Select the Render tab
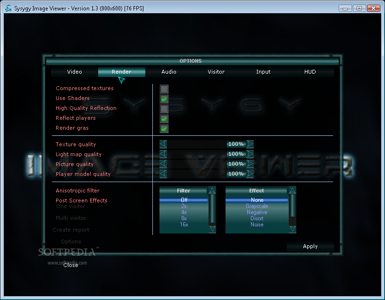385x300 pixels. pos(122,72)
